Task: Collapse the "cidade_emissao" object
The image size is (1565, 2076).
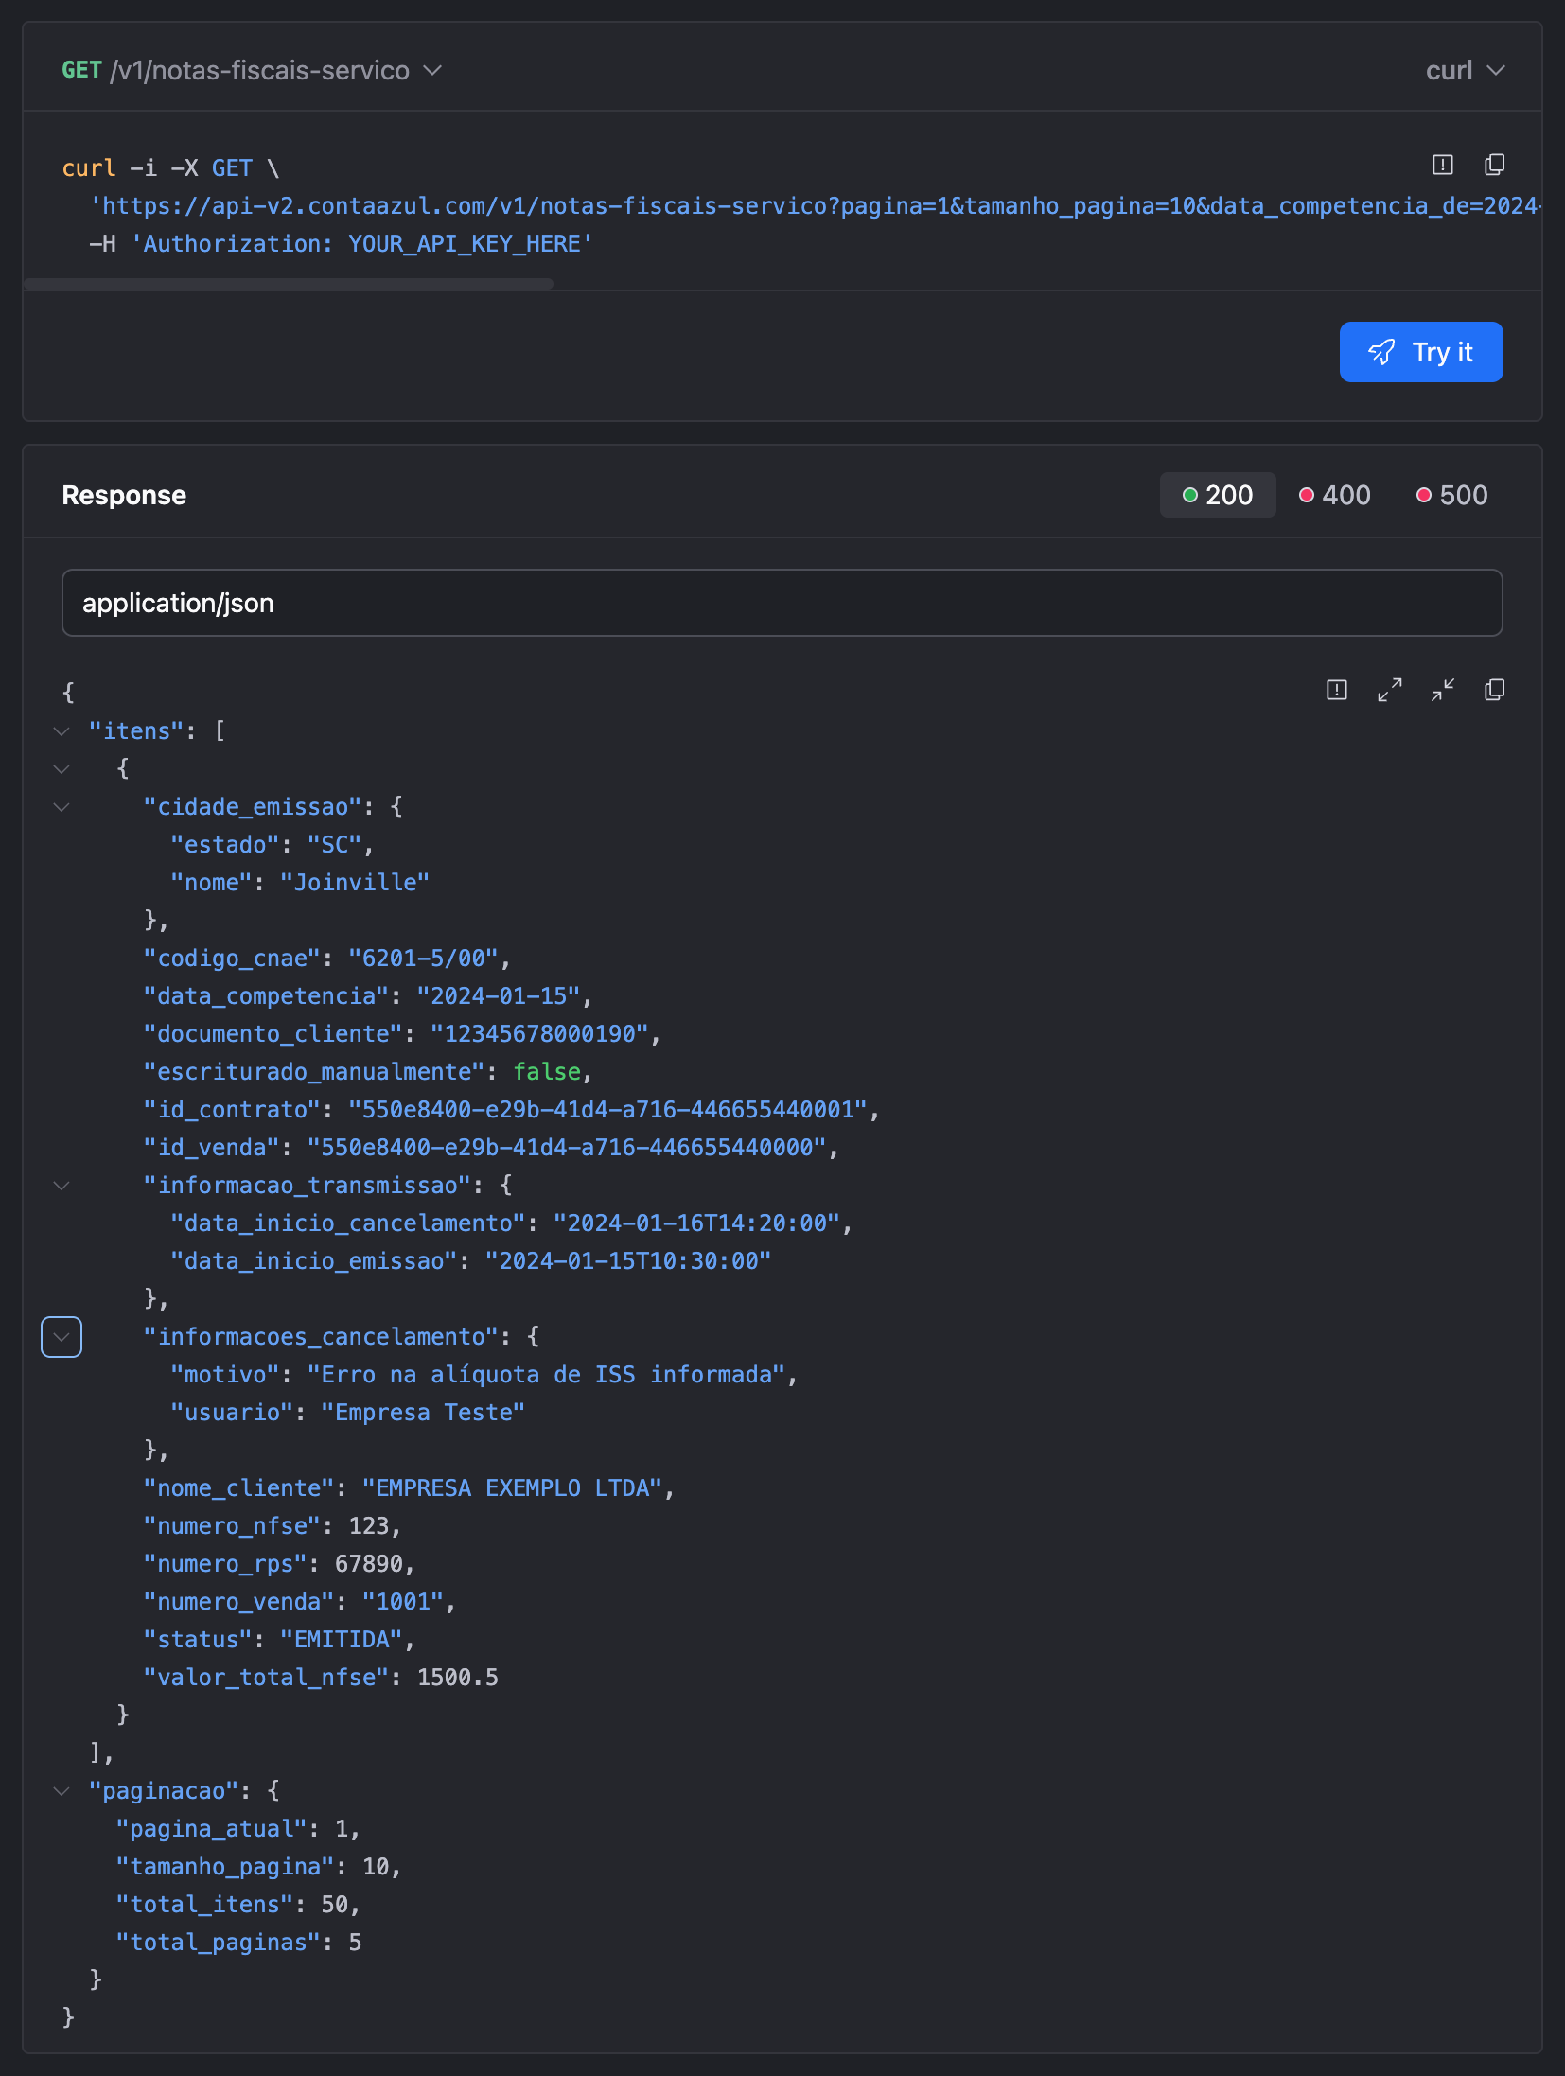Action: pyautogui.click(x=62, y=807)
